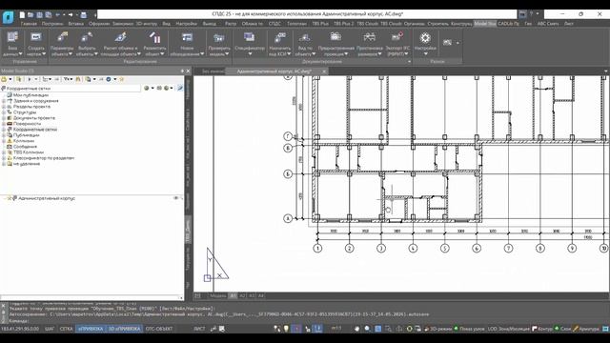The height and width of the screenshot is (343, 610).
Task: Click the Print icon in quick access toolbar
Action: pyautogui.click(x=83, y=15)
